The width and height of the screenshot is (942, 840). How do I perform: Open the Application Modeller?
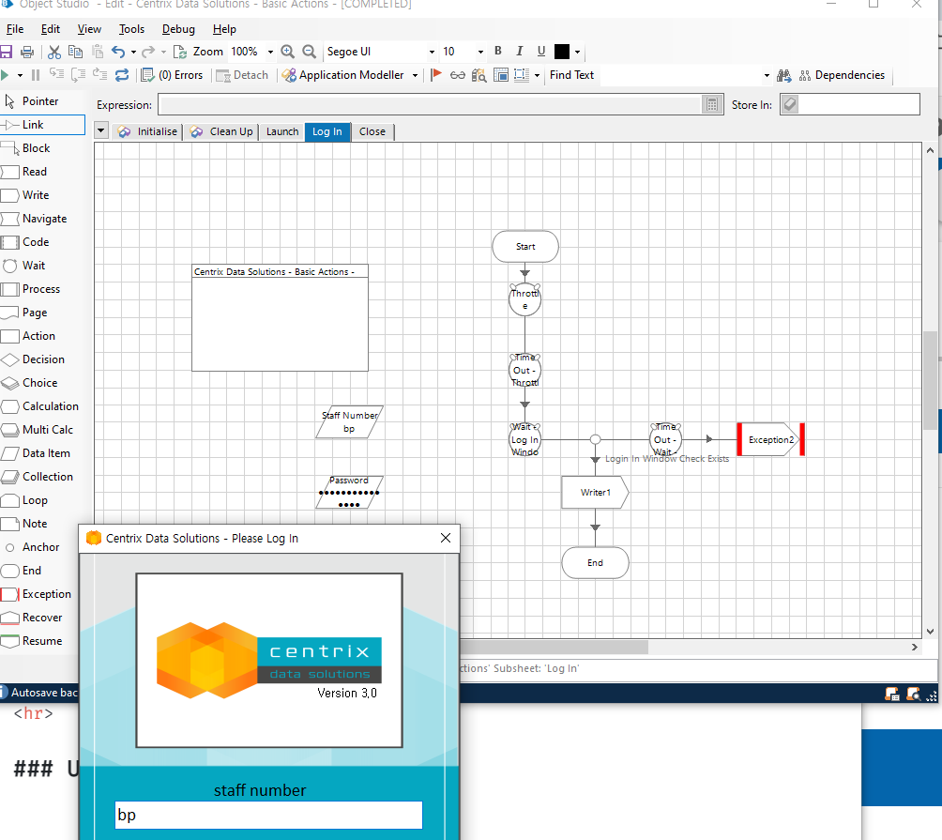[x=343, y=75]
